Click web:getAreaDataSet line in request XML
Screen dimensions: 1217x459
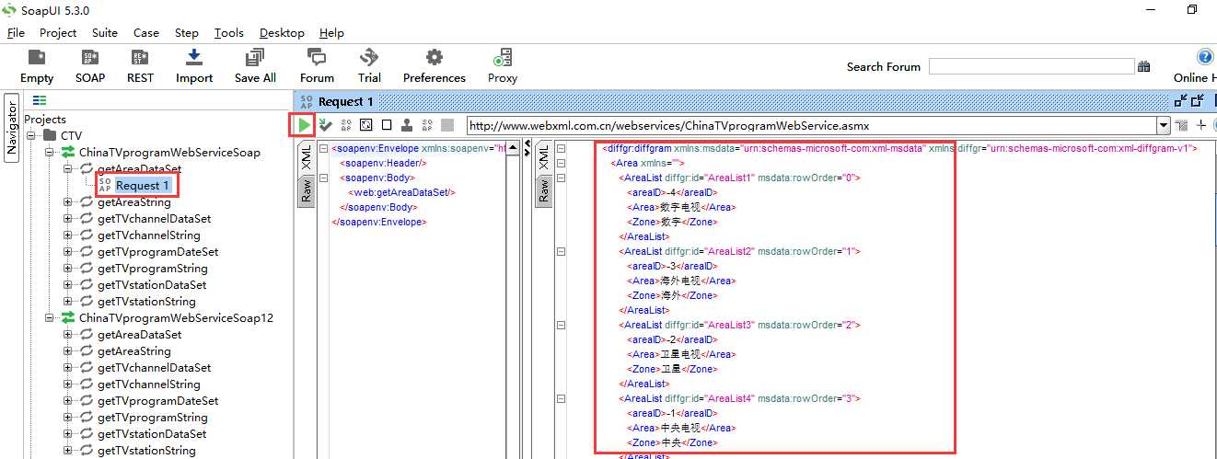(402, 192)
